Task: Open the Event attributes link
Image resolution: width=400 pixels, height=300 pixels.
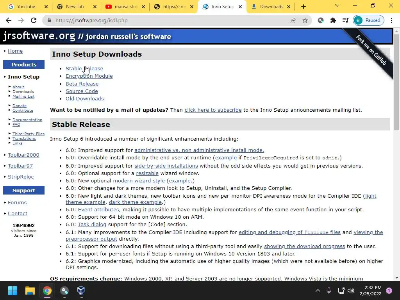Action: [x=98, y=209]
